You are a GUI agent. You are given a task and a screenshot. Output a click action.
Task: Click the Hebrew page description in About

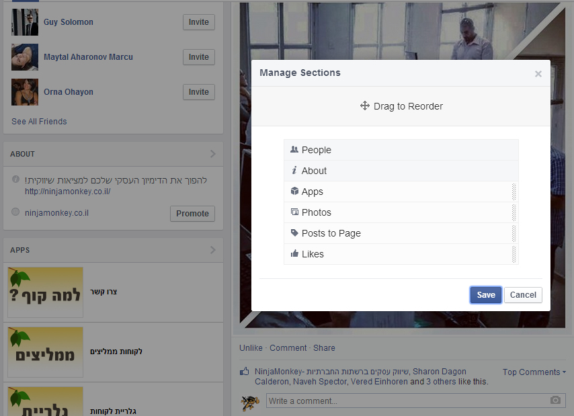[116, 180]
